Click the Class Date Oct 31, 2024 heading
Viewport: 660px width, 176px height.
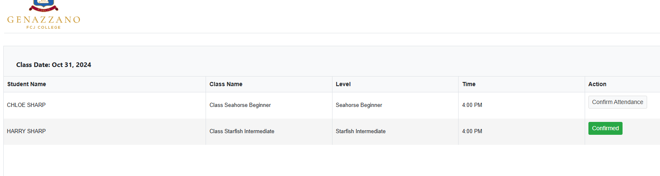pos(54,65)
